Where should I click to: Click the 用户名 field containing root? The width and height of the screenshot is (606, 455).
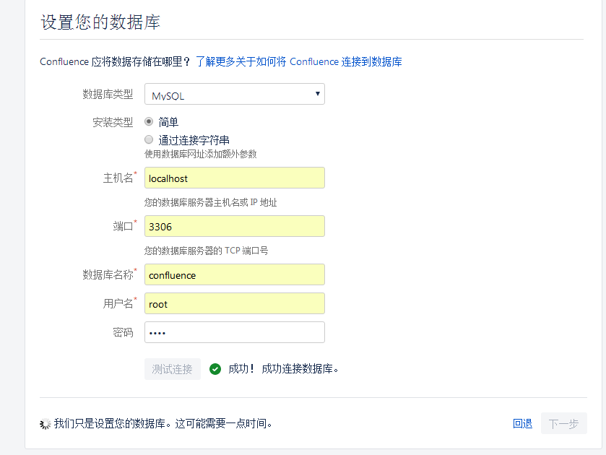coord(235,304)
